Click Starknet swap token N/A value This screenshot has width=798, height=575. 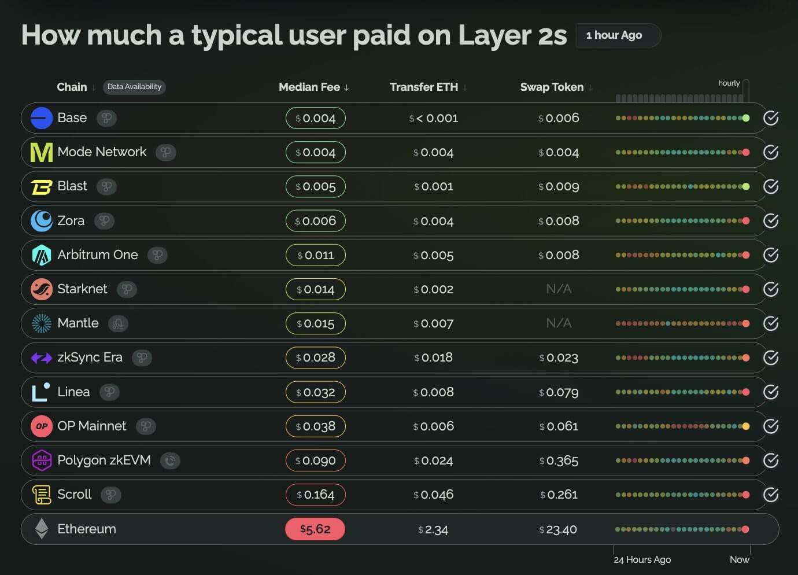(559, 289)
